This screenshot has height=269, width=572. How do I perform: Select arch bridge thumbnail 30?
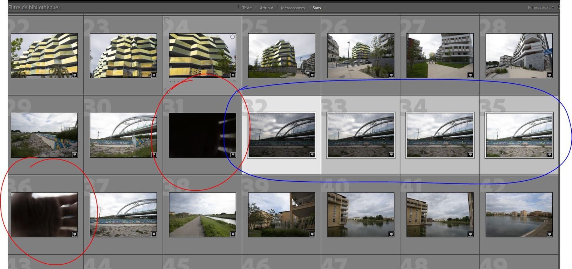tap(123, 135)
